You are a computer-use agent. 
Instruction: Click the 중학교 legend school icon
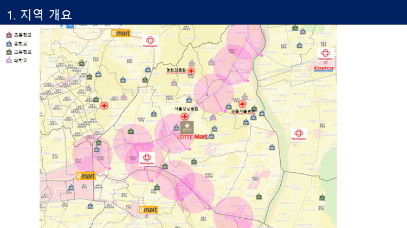(x=9, y=43)
